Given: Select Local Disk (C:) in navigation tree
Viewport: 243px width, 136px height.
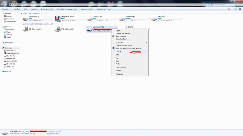Looking at the screenshot, I should coord(11,51).
